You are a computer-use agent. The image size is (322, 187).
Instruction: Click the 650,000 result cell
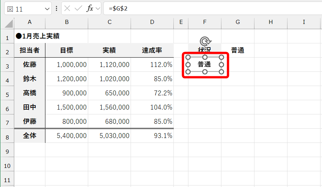[x=110, y=93]
